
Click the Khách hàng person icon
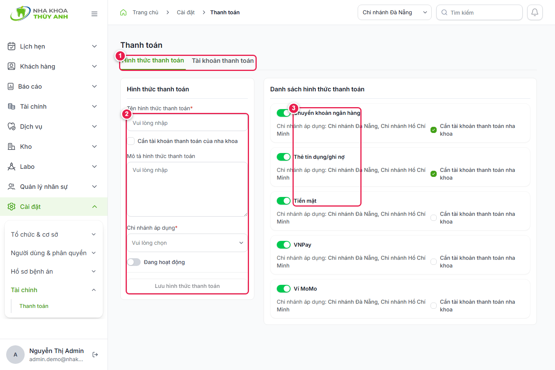(x=12, y=66)
